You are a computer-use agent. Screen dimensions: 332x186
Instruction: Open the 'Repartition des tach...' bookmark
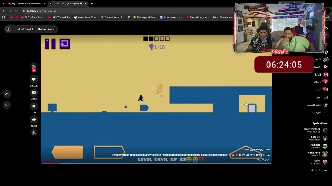click(x=172, y=17)
